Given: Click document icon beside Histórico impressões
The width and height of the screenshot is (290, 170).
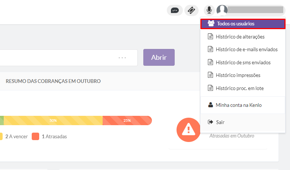Looking at the screenshot, I should [210, 75].
